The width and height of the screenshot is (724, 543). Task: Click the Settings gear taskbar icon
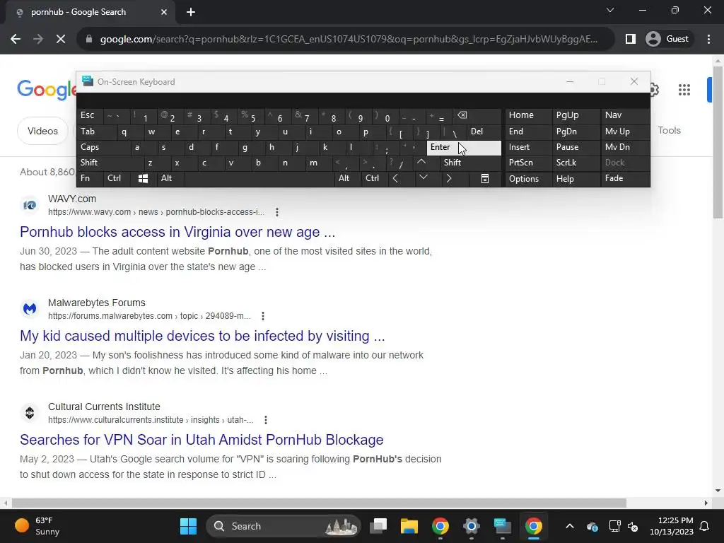coord(472,526)
